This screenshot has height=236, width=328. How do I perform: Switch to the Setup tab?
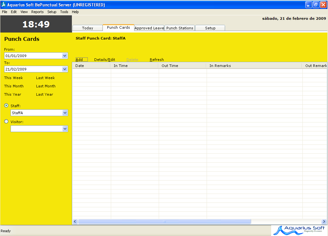coord(210,28)
